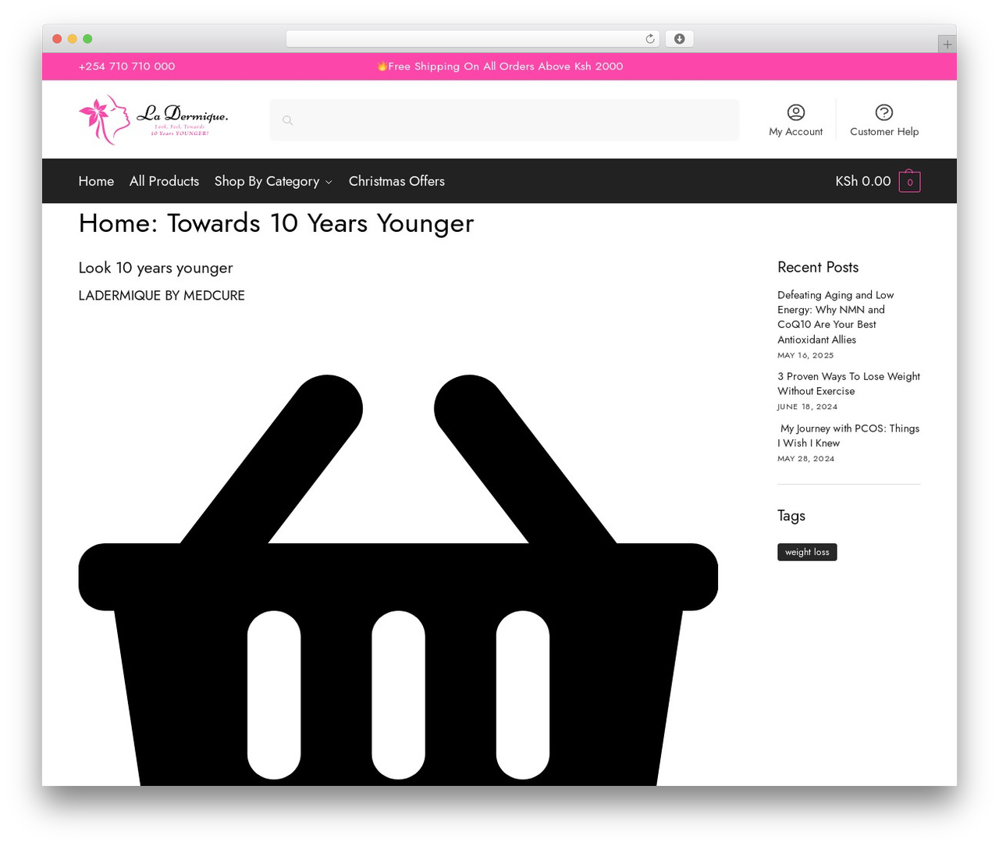Minimize the window with the yellow button

tap(73, 39)
